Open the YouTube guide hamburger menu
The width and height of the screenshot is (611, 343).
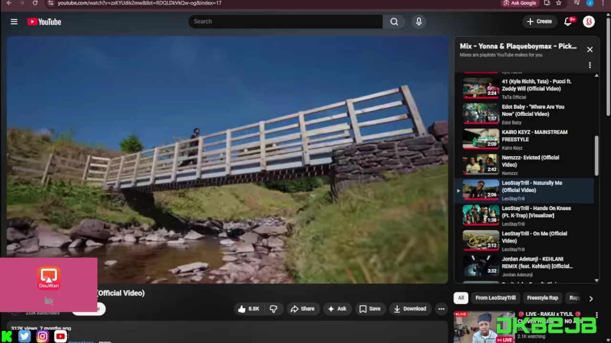(x=14, y=21)
